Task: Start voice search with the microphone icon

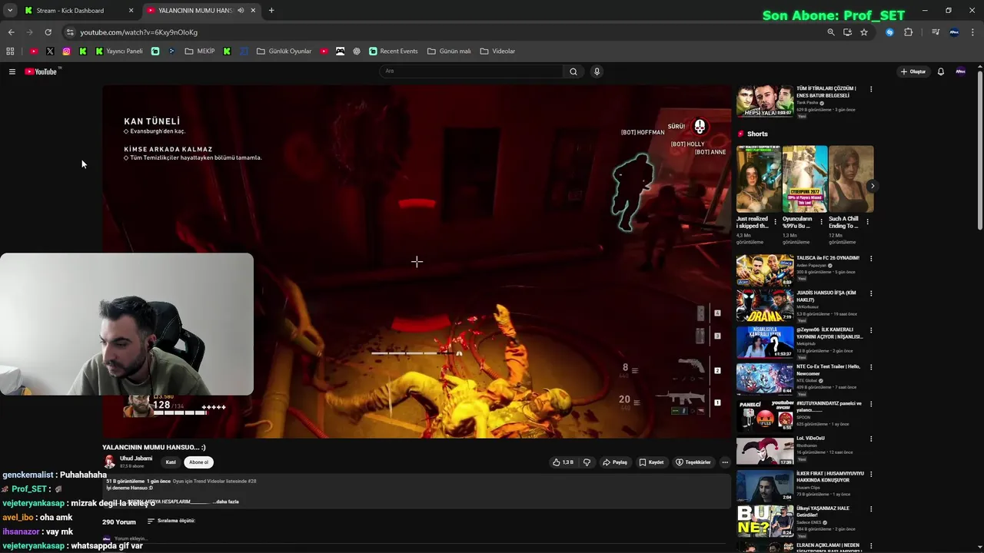Action: tap(597, 71)
